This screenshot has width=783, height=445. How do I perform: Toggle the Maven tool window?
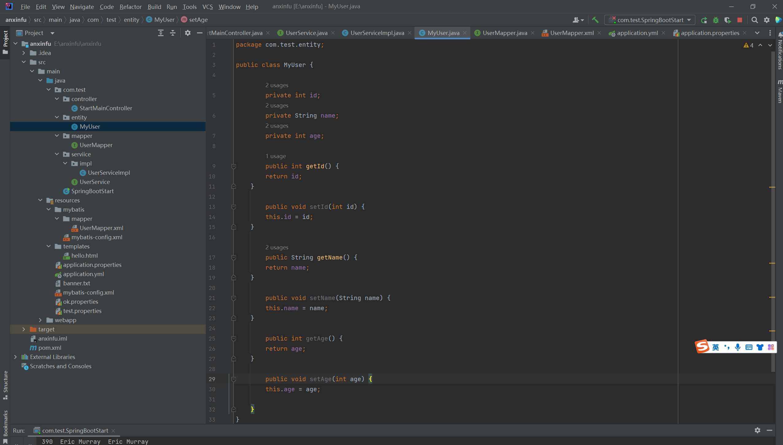780,91
